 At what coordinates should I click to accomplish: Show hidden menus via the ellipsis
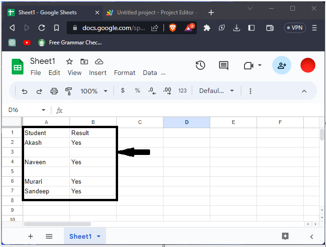point(163,74)
